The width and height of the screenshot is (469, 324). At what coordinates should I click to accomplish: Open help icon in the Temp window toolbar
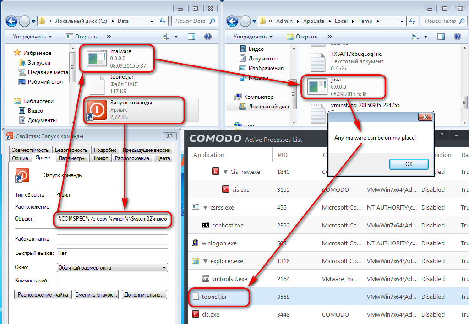click(458, 37)
